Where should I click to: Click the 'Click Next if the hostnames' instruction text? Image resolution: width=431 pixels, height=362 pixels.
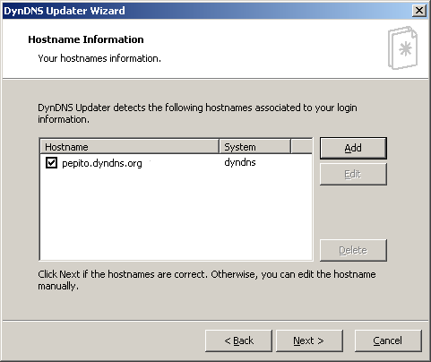(x=207, y=280)
